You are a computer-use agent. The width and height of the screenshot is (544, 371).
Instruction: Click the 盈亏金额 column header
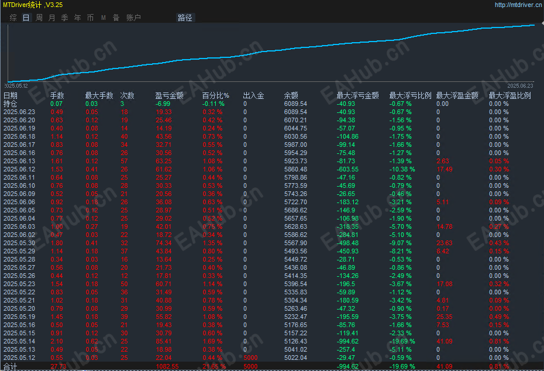tap(169, 95)
